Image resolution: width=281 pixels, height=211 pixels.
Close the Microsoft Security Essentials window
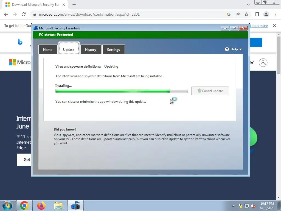pos(243,28)
